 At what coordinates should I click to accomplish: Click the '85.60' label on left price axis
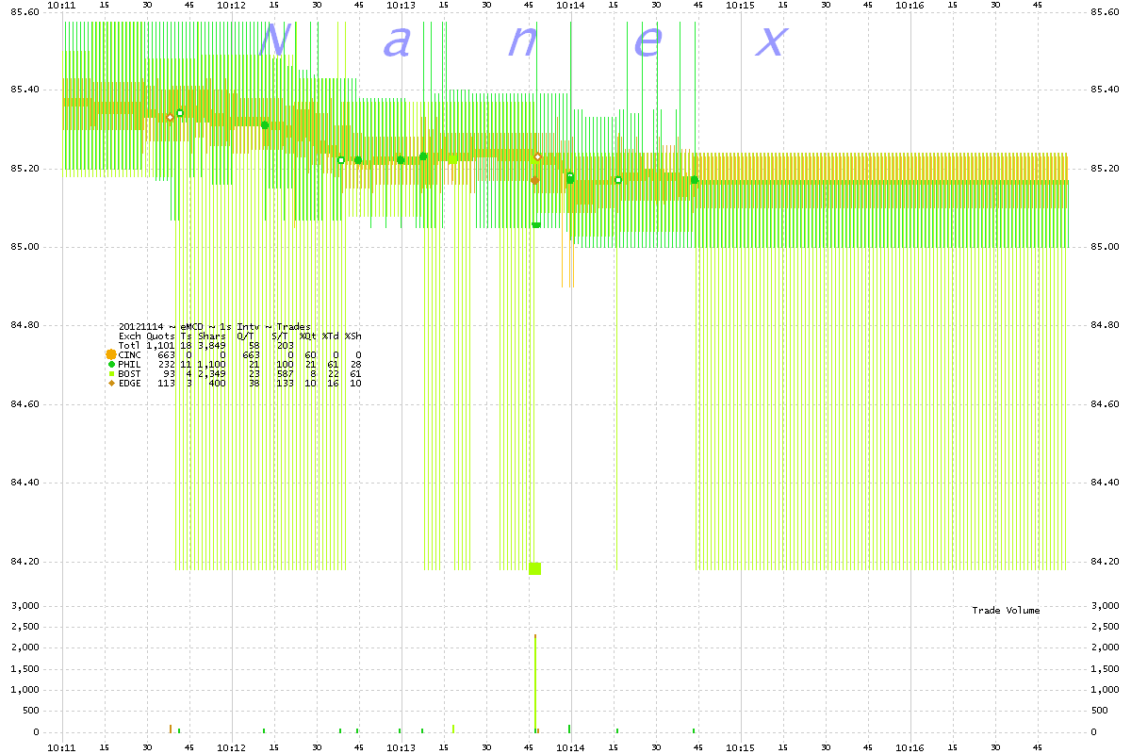(25, 11)
